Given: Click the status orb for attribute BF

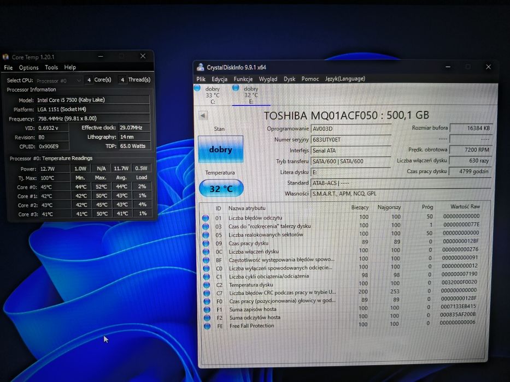Looking at the screenshot, I should click(x=206, y=260).
